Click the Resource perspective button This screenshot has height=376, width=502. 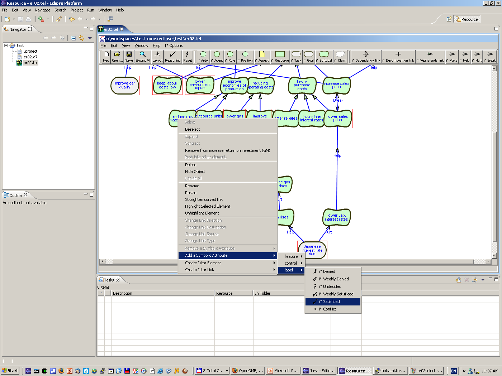tap(467, 19)
